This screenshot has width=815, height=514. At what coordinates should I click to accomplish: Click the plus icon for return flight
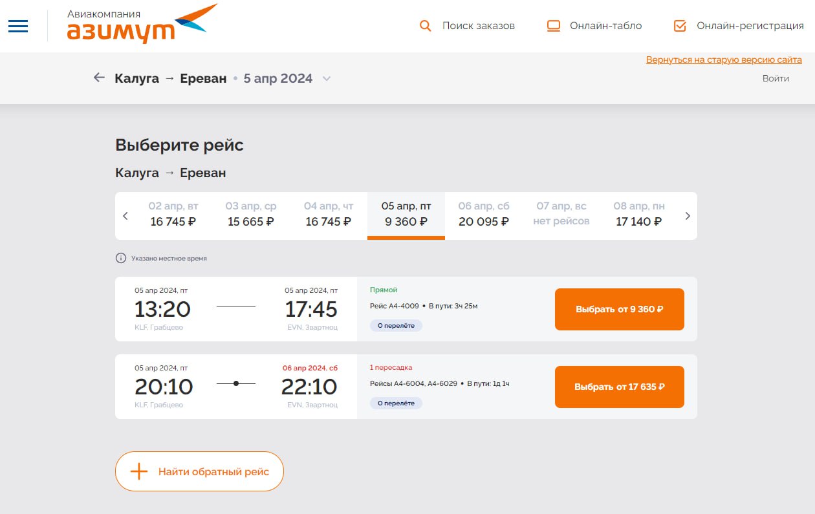(x=139, y=471)
